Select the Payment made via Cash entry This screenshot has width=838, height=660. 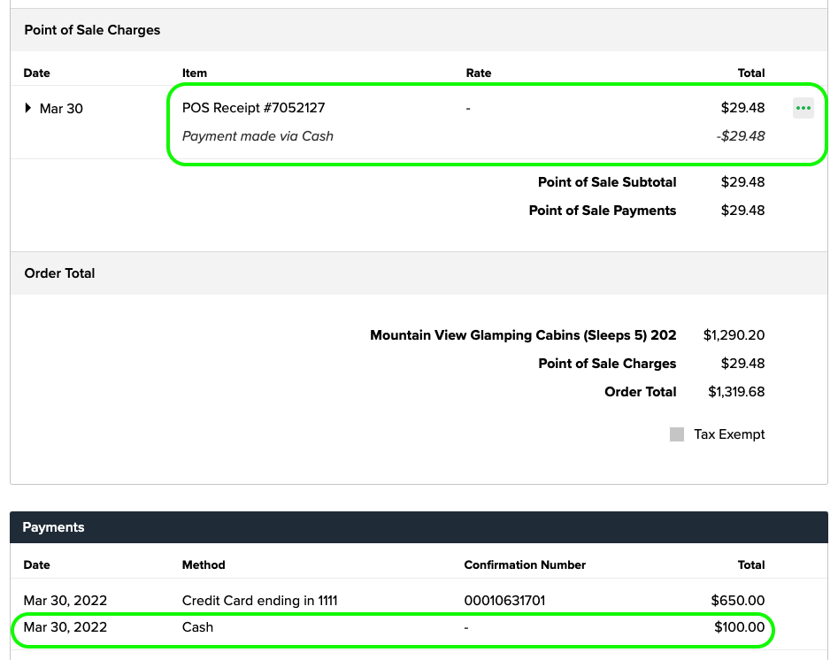coord(258,135)
